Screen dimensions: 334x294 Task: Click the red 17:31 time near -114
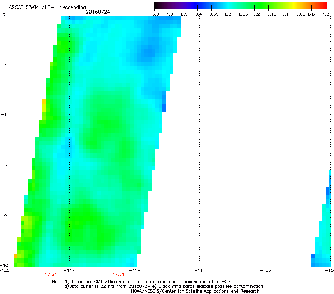coord(118,275)
